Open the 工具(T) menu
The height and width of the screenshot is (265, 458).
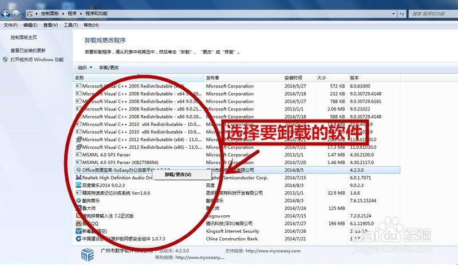pyautogui.click(x=70, y=25)
